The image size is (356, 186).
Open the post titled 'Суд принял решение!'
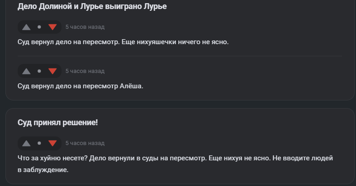click(x=57, y=122)
